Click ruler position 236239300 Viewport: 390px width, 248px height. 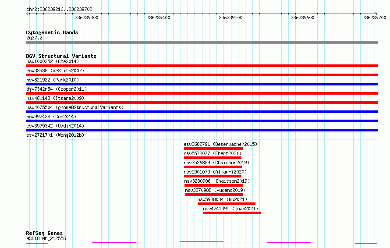(87, 18)
